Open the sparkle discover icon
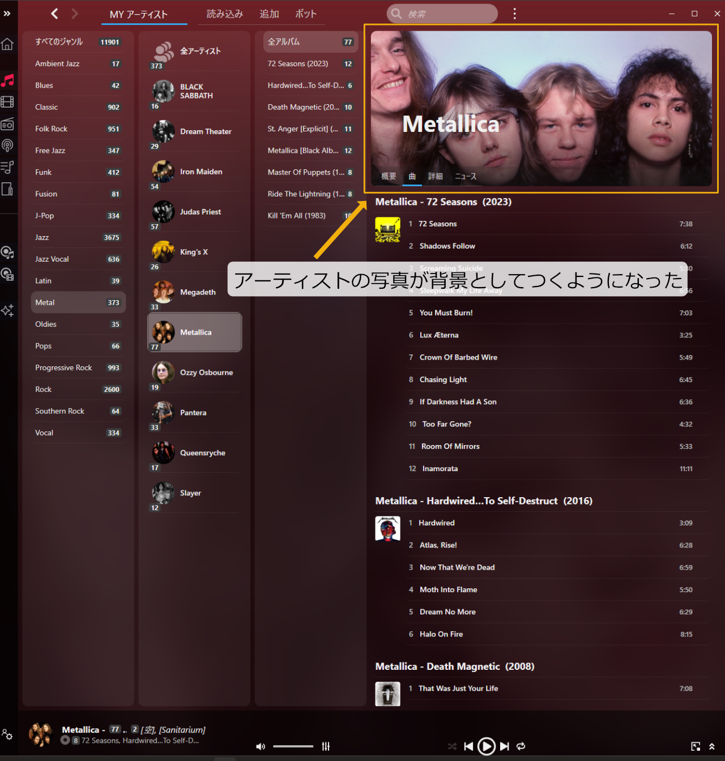Screen dimensions: 725x761 click(7, 310)
